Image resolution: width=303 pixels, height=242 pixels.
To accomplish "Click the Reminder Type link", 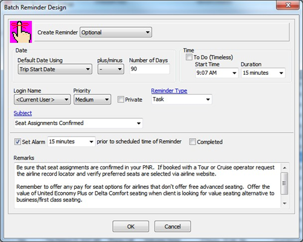I will 169,91.
